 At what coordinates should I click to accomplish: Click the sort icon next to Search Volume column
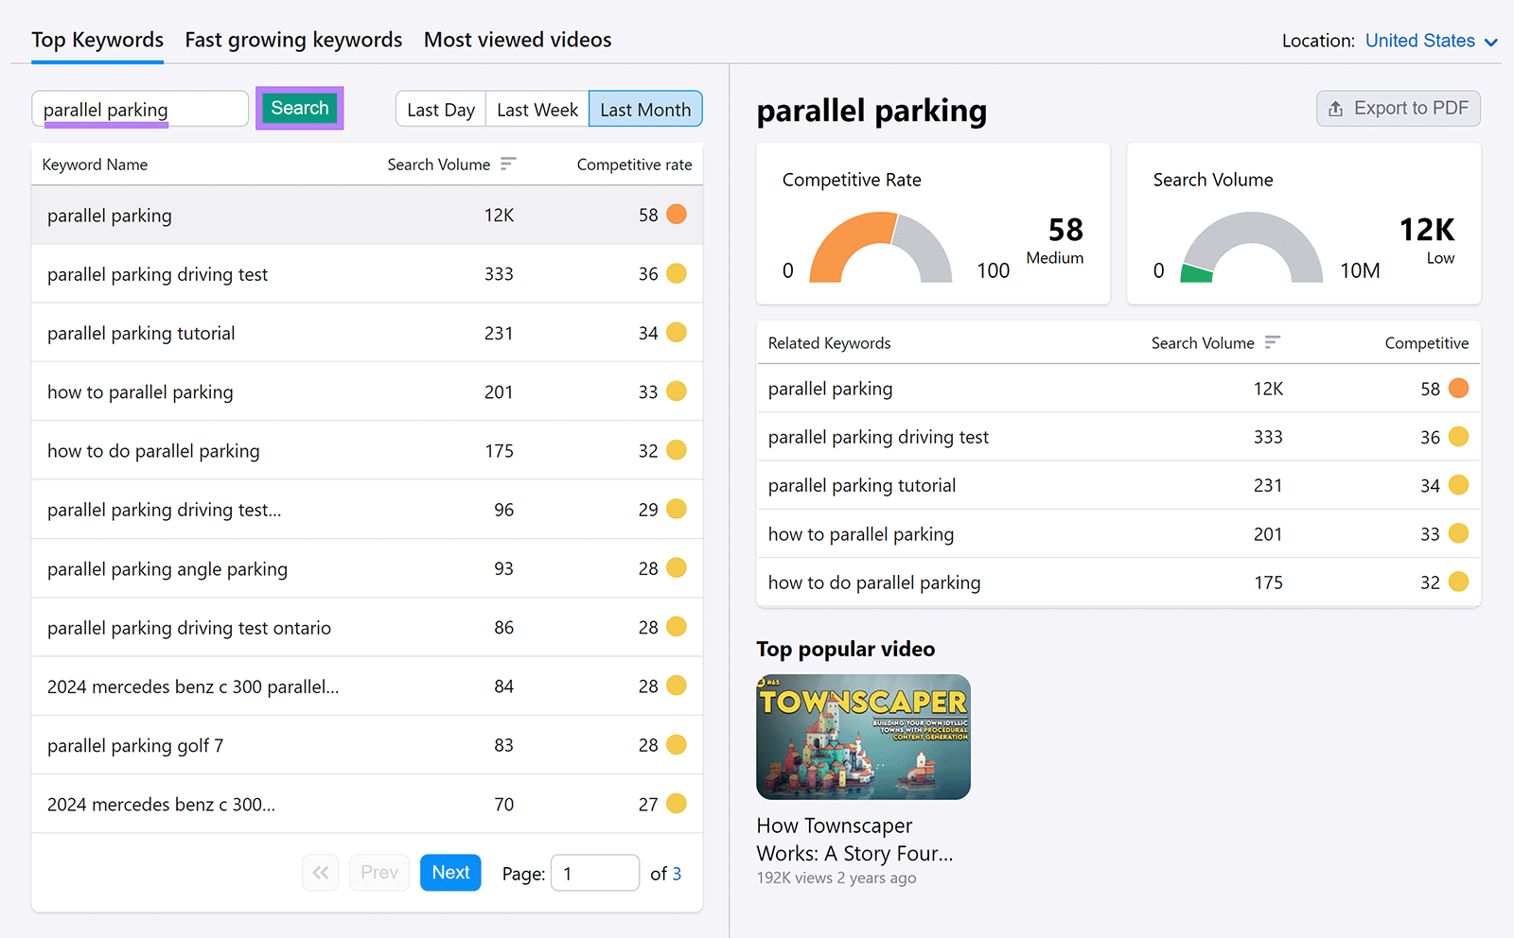pos(509,164)
